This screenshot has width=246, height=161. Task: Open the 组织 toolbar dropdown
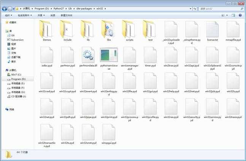8,15
